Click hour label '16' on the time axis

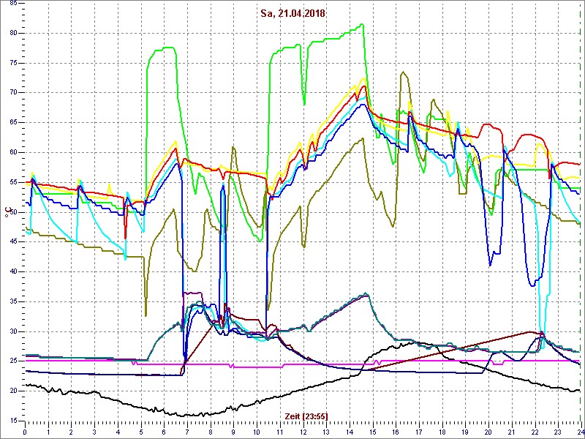[395, 432]
